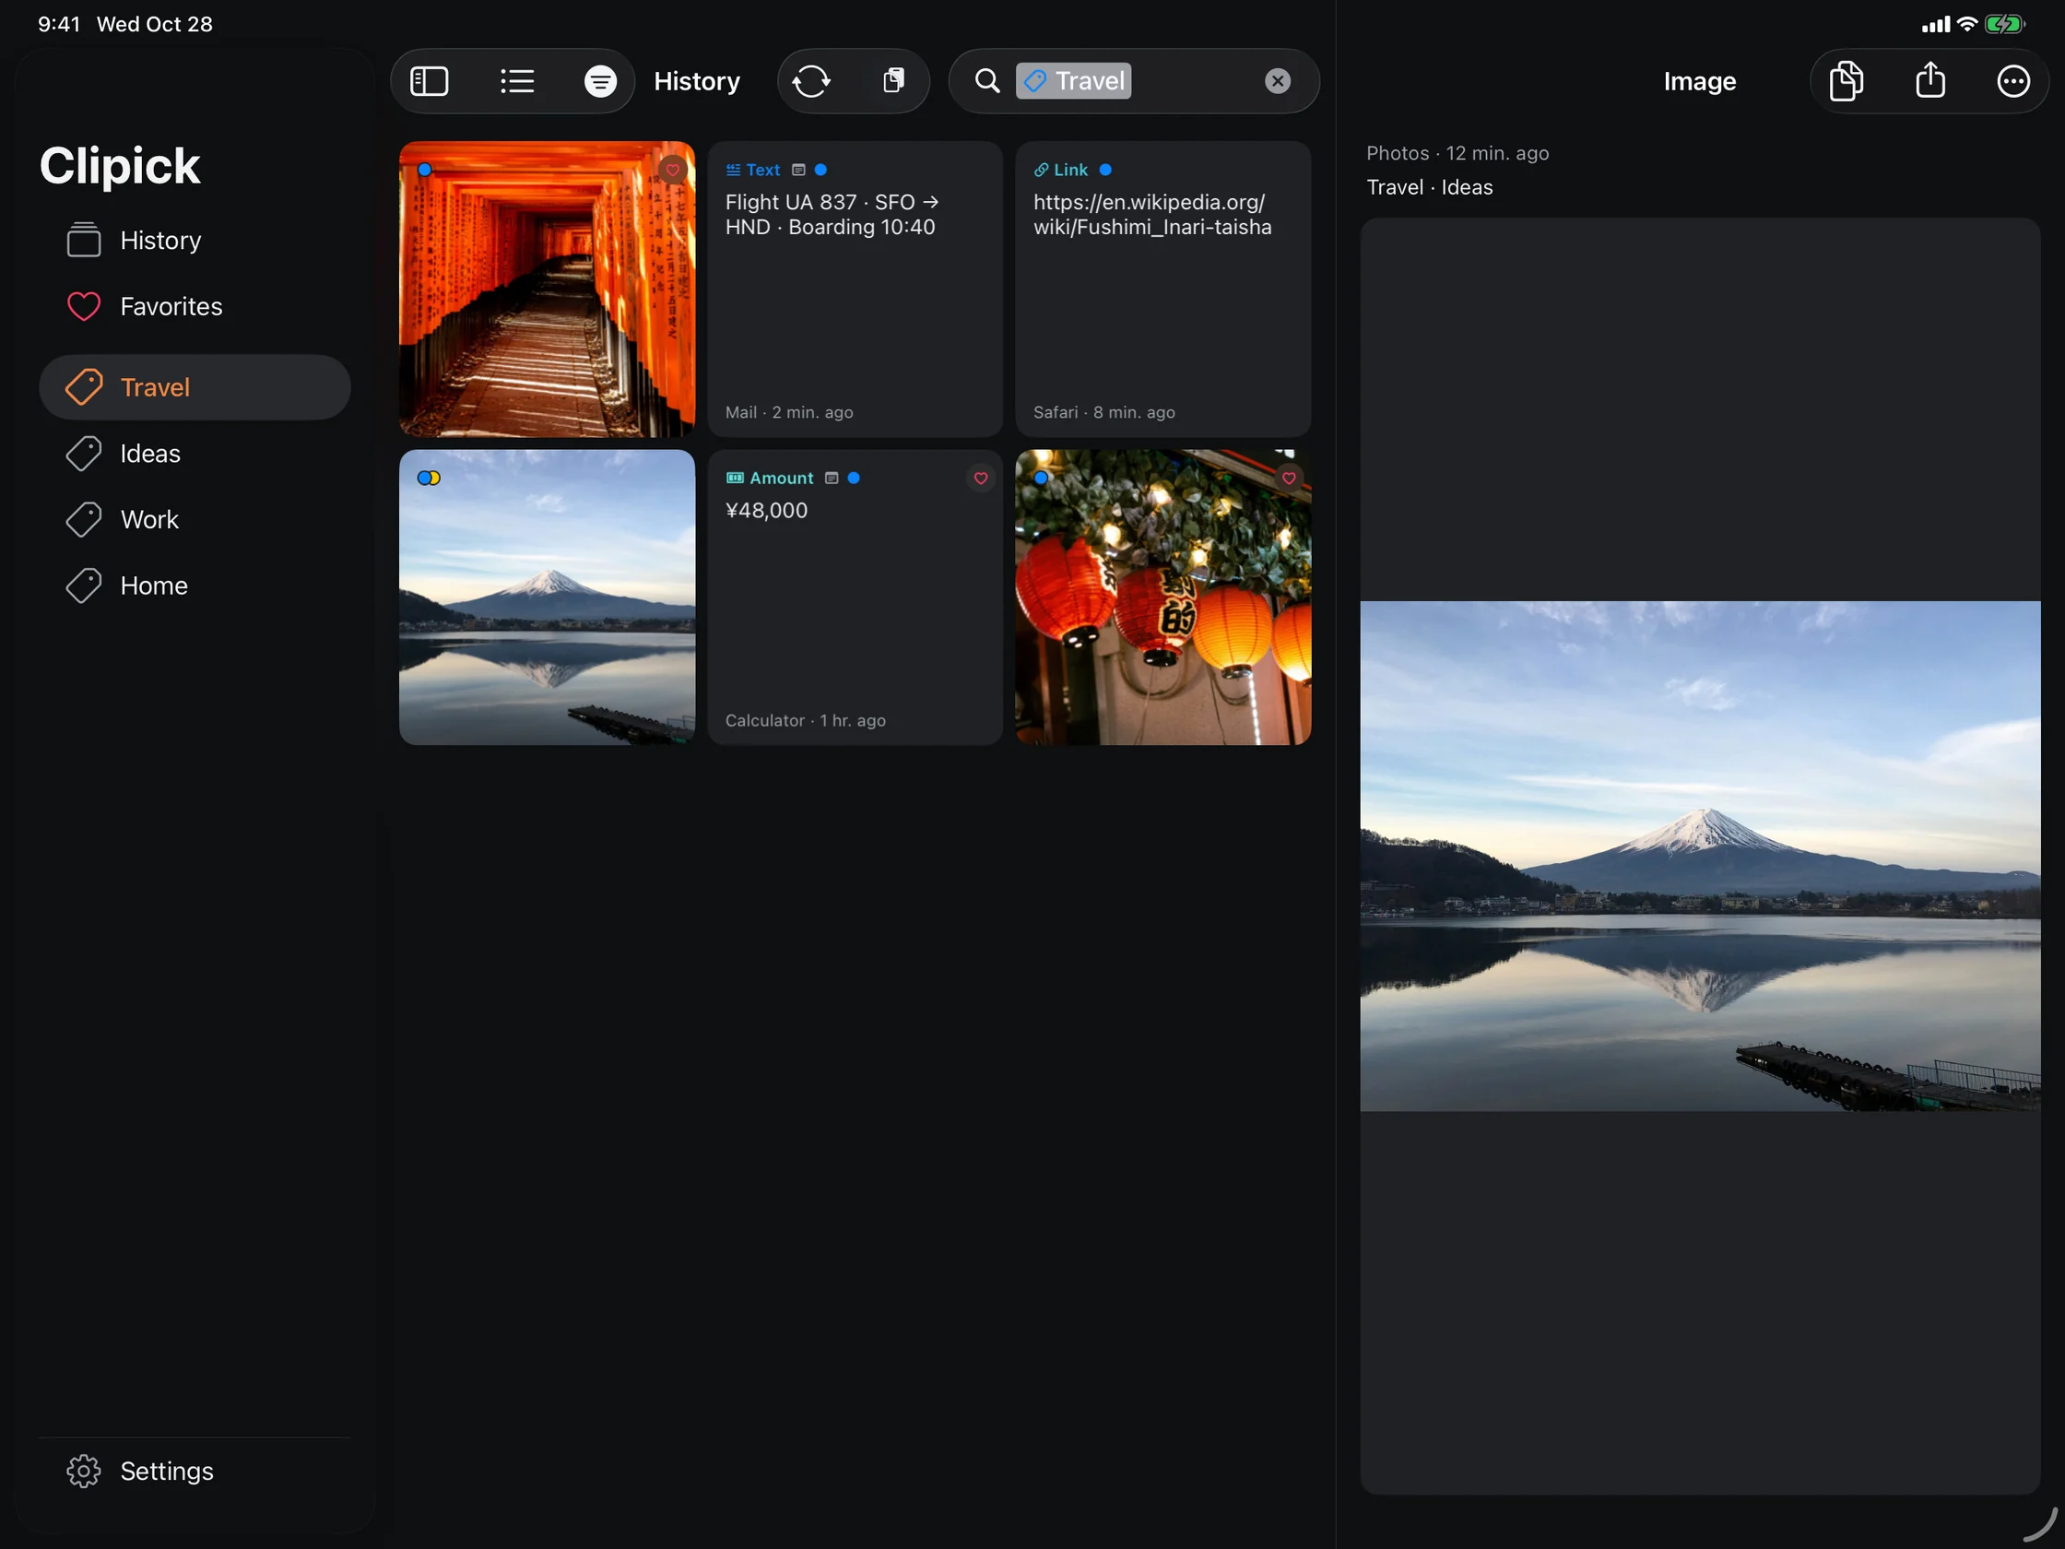2065x1549 pixels.
Task: Click the Wi-Fi status icon
Action: pos(1967,24)
